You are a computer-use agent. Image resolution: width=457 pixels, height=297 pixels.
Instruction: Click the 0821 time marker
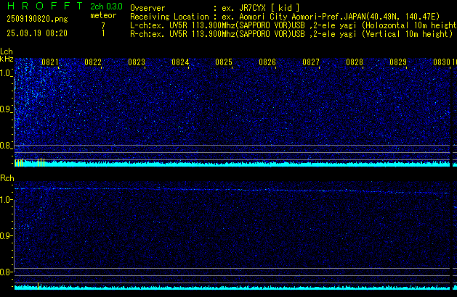click(50, 63)
